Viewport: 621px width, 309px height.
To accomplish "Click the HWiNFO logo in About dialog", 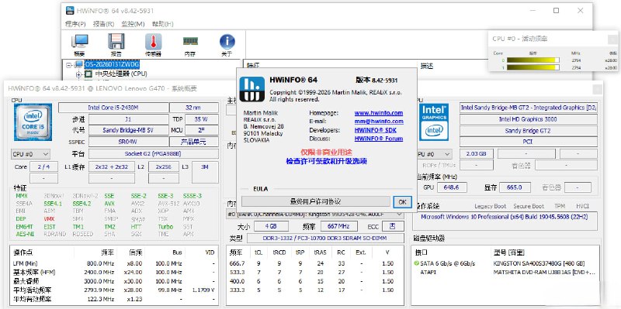I will 252,89.
